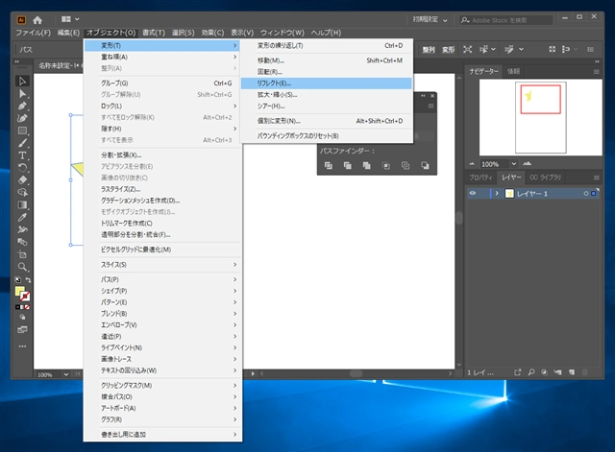This screenshot has width=615, height=452.
Task: Click 変形 button in control bar
Action: pyautogui.click(x=448, y=49)
